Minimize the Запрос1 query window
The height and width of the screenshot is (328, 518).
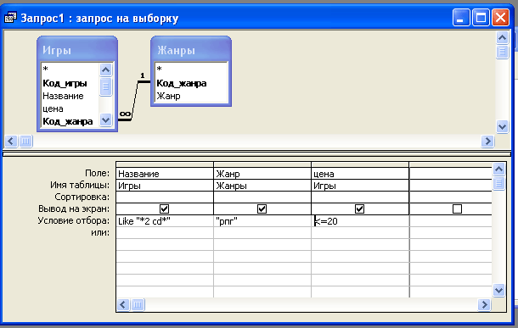(x=461, y=17)
